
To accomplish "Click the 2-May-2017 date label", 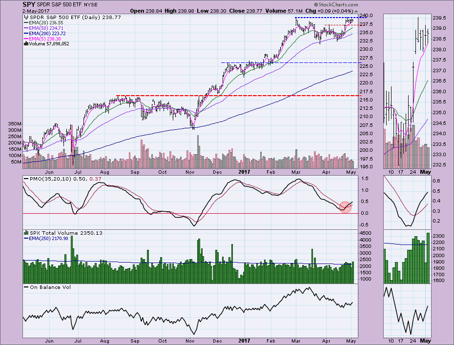I will 36,11.
